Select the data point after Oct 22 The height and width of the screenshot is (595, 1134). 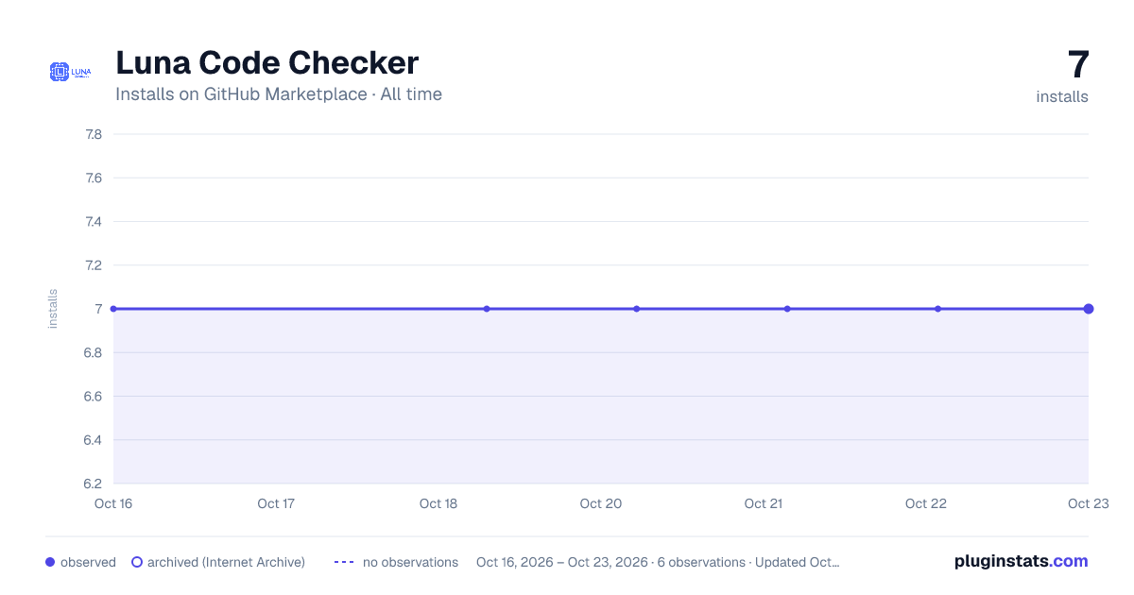pyautogui.click(x=937, y=309)
